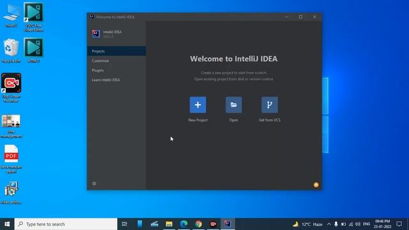Click the Open folder icon
The width and height of the screenshot is (409, 230).
(234, 105)
